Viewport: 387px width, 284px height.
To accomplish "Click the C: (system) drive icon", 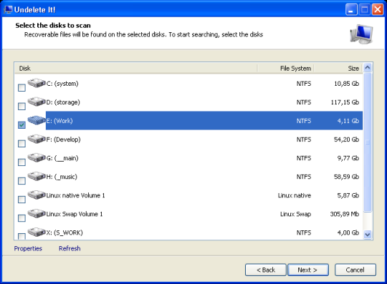I will click(x=37, y=83).
